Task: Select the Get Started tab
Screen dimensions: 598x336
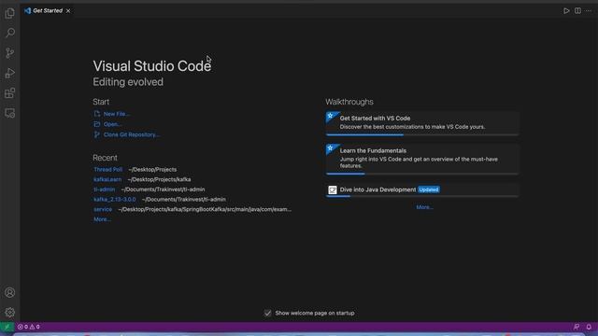Action: (48, 10)
